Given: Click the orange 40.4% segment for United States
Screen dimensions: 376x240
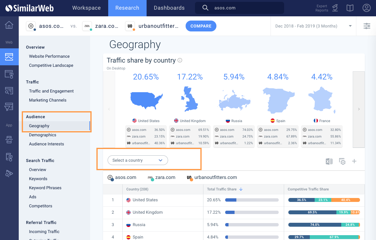Looking at the screenshot, I should click(345, 200).
